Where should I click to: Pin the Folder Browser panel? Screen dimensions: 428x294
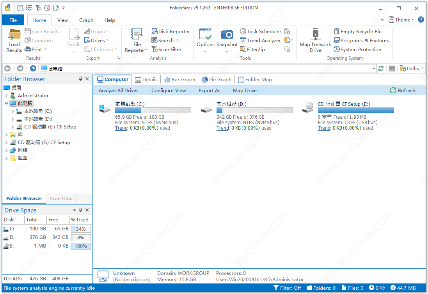click(80, 79)
